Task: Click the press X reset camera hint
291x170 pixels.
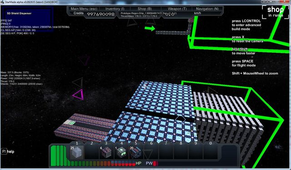Action: pyautogui.click(x=247, y=39)
